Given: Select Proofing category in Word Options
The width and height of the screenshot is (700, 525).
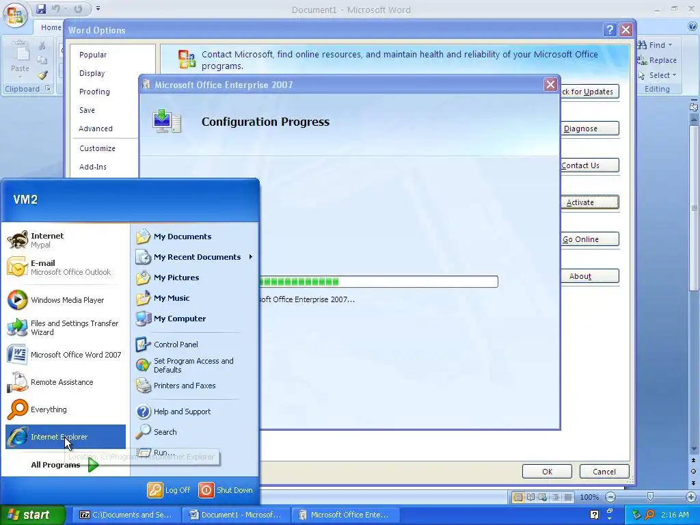Looking at the screenshot, I should 94,92.
